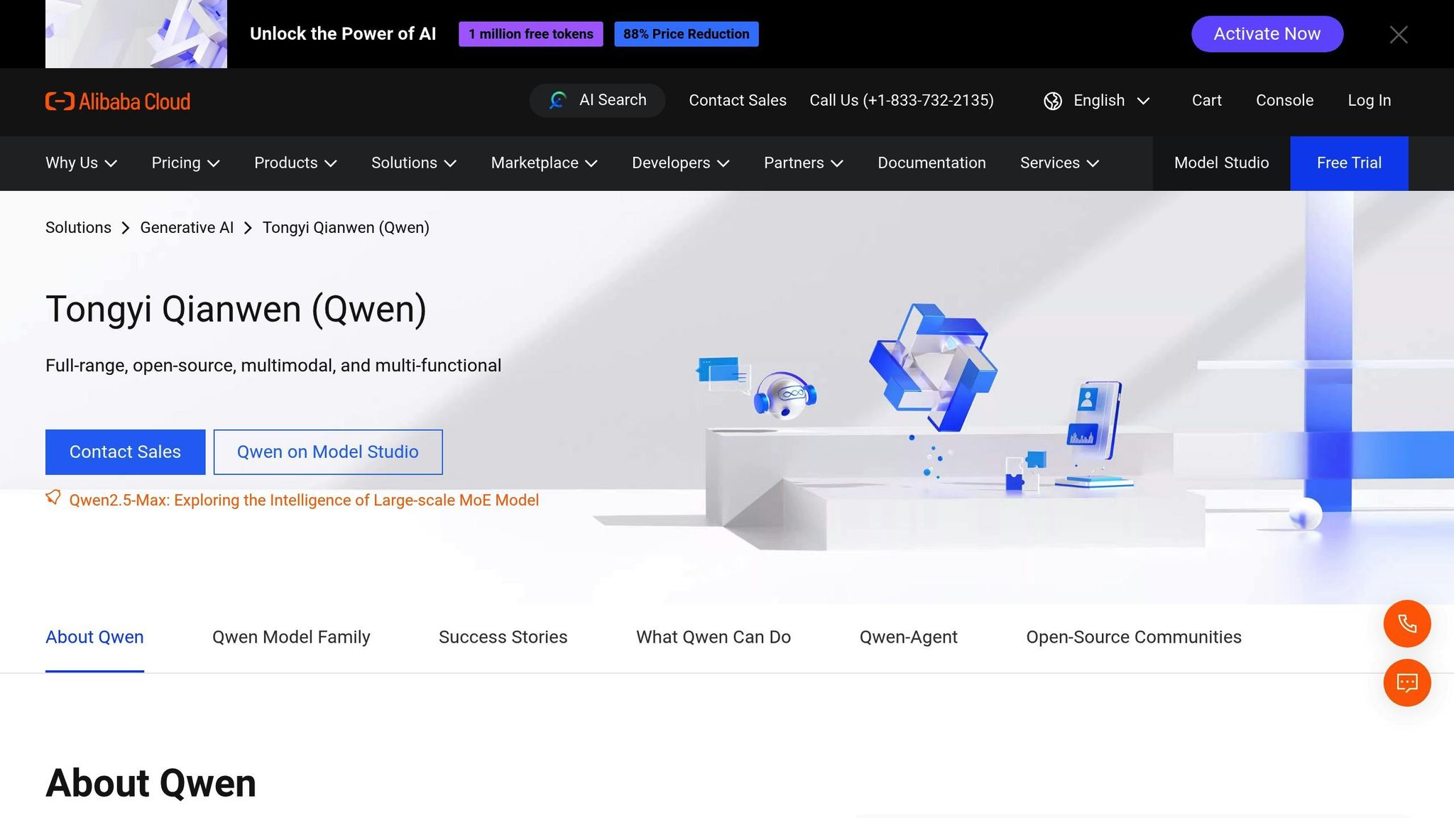Click the 'Full-range, open-source, multimodal' subtitle
This screenshot has width=1454, height=818.
pos(273,366)
